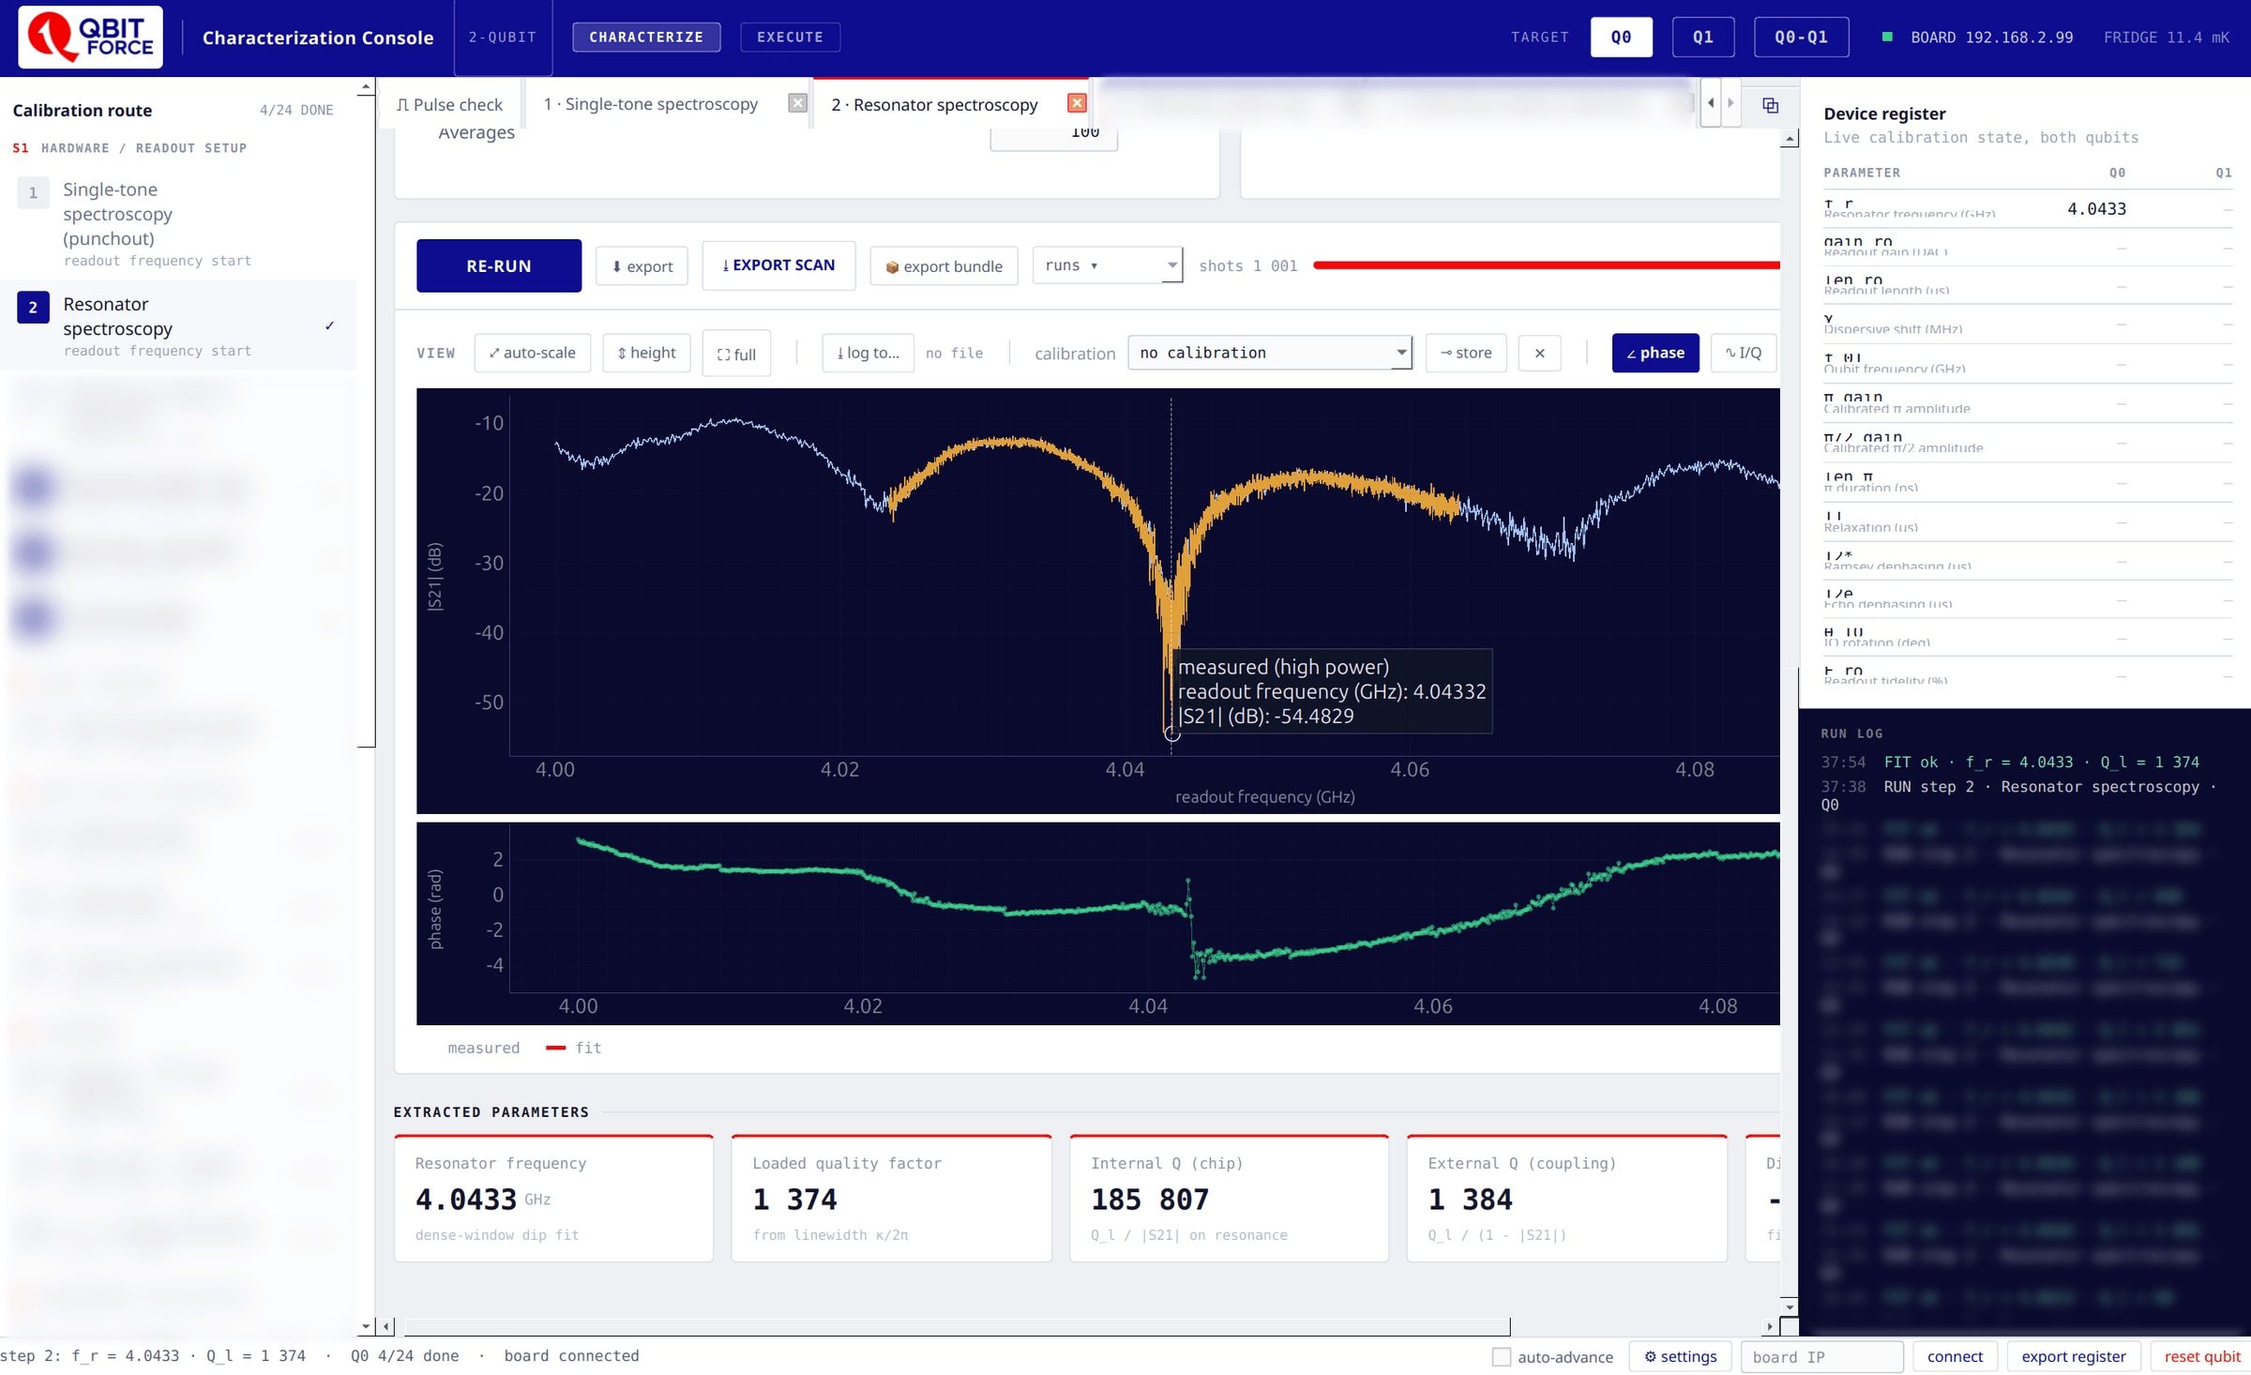Close the Single-tone spectroscopy tab

[797, 103]
